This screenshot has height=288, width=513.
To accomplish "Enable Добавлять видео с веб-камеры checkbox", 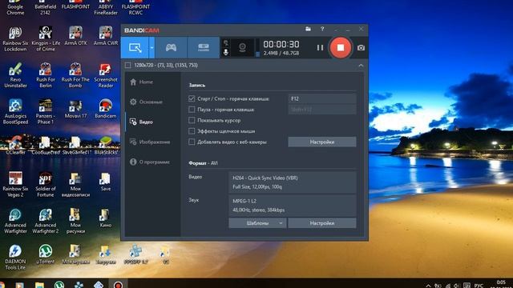I will 192,142.
